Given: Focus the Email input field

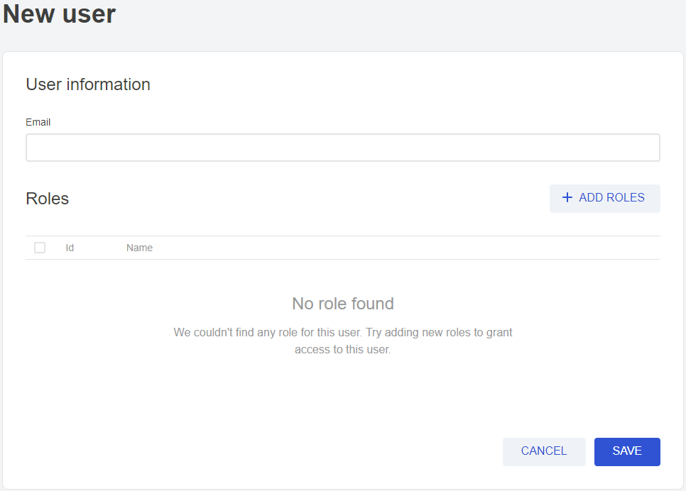Looking at the screenshot, I should [342, 148].
